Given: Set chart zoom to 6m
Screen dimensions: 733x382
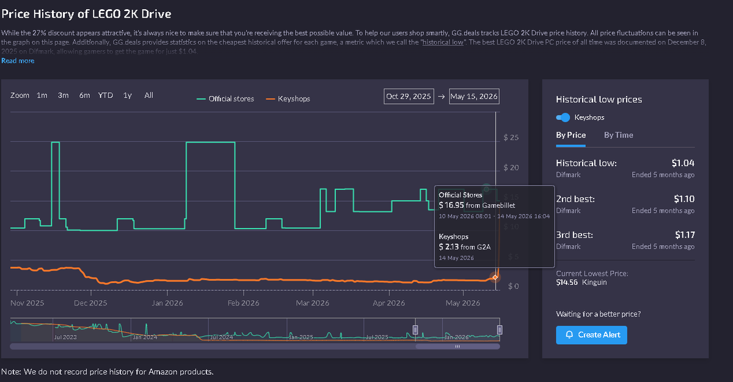Looking at the screenshot, I should (x=84, y=95).
